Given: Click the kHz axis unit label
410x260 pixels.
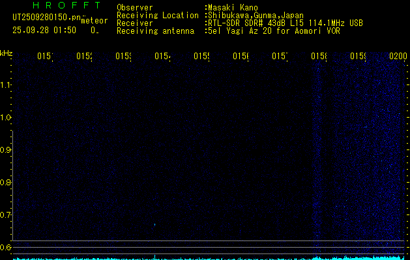Looking at the screenshot, I should pyautogui.click(x=6, y=53).
